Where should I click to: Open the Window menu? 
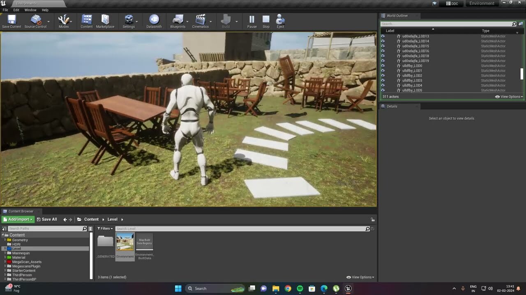(x=30, y=10)
